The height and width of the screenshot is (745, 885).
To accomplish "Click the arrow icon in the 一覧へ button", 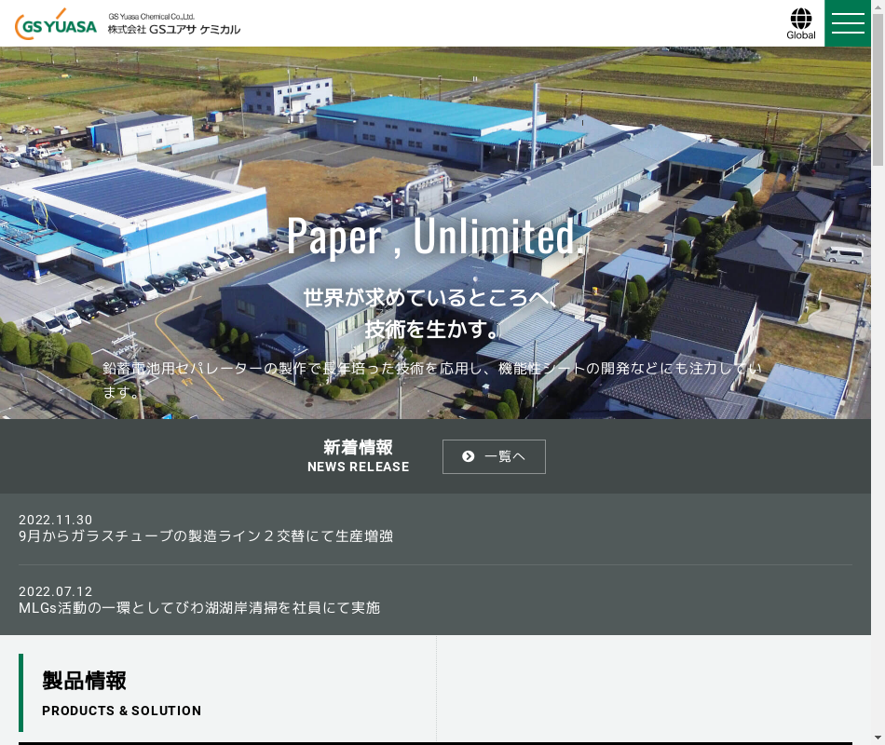I will click(x=469, y=456).
